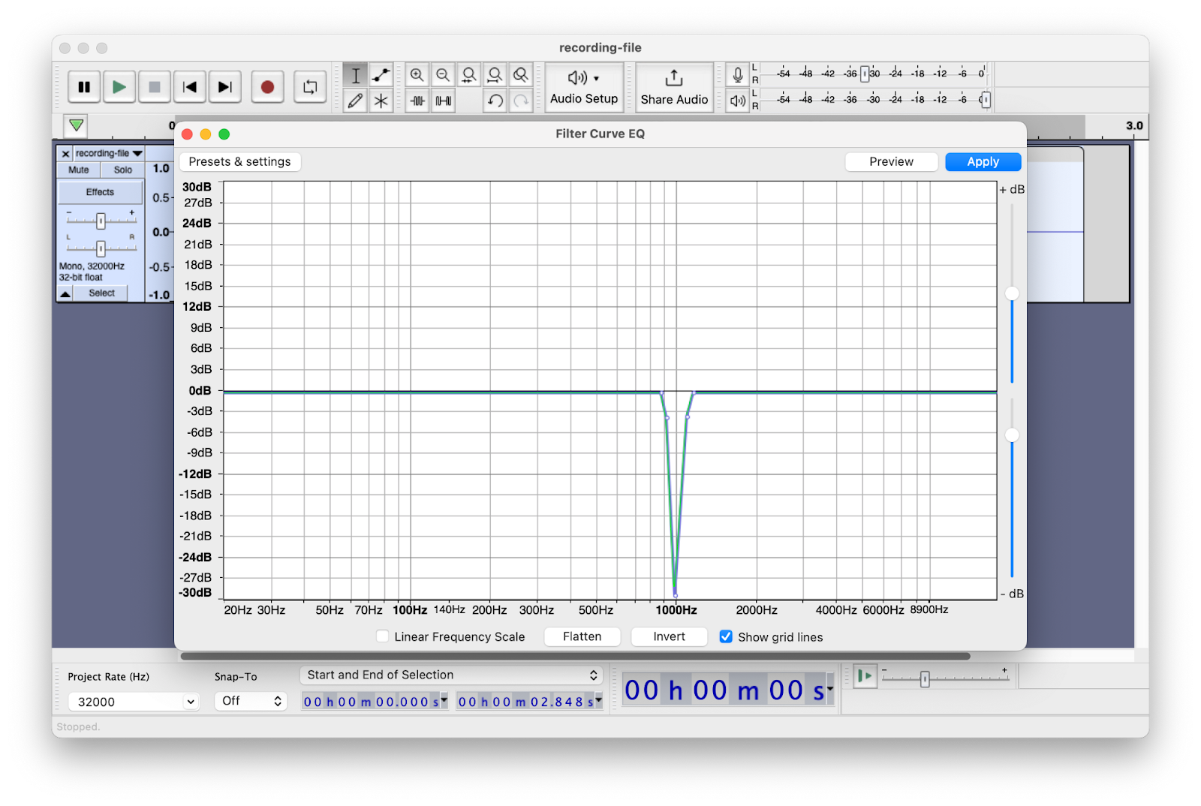The width and height of the screenshot is (1201, 806).
Task: Choose the Envelope tool
Action: pyautogui.click(x=381, y=75)
